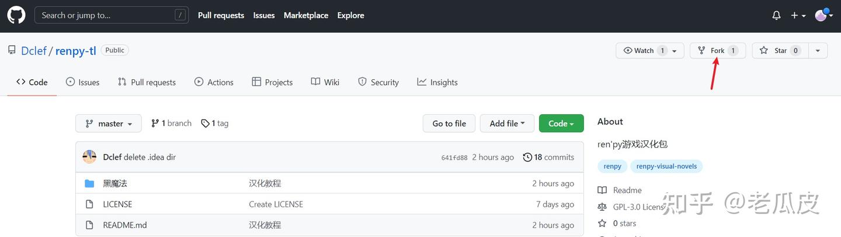The height and width of the screenshot is (237, 841).
Task: Click the Star button
Action: pyautogui.click(x=780, y=51)
